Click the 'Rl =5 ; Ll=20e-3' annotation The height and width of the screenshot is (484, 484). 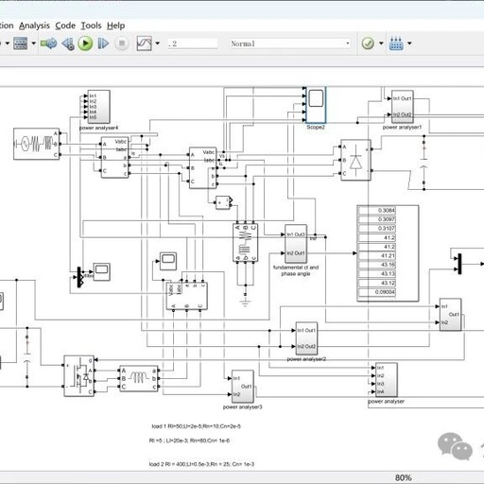[189, 441]
